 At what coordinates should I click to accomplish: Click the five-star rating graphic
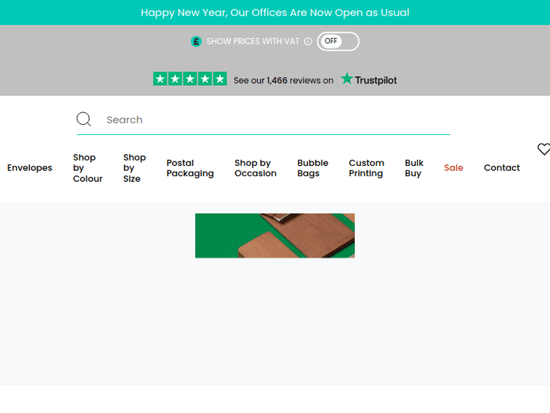(190, 79)
